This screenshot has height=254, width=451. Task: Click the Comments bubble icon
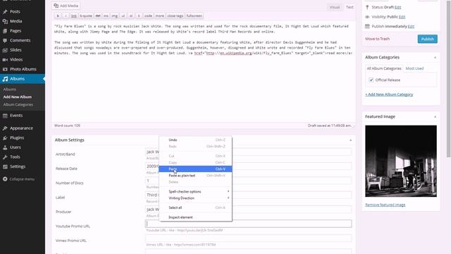[x=5, y=41]
